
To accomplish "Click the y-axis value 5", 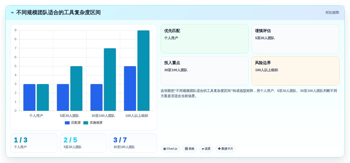I will click(16, 66).
